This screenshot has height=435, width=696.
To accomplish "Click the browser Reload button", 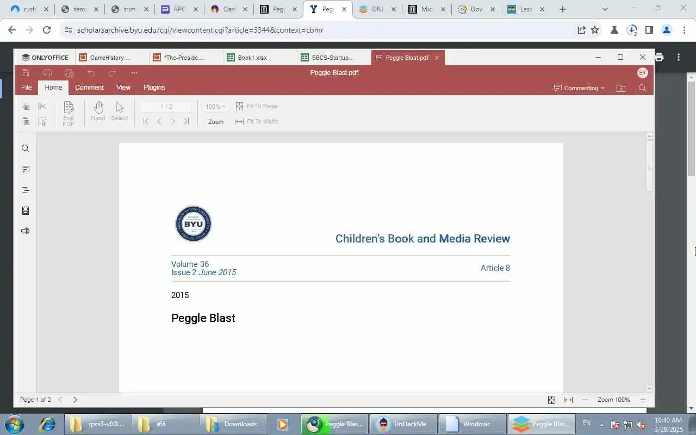I will point(47,30).
